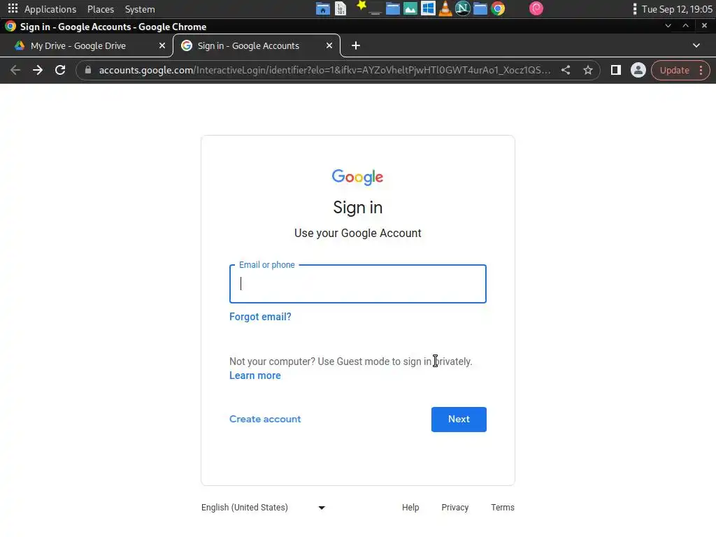
Task: Open a new tab
Action: (356, 45)
